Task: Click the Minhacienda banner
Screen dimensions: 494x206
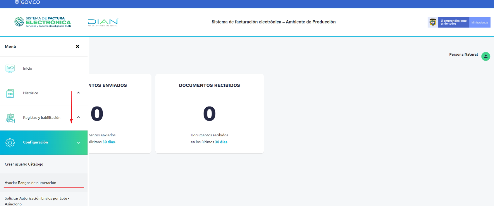Action: (479, 22)
